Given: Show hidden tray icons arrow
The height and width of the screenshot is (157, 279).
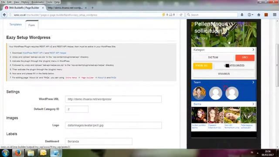Looking at the screenshot, I should tap(258, 153).
